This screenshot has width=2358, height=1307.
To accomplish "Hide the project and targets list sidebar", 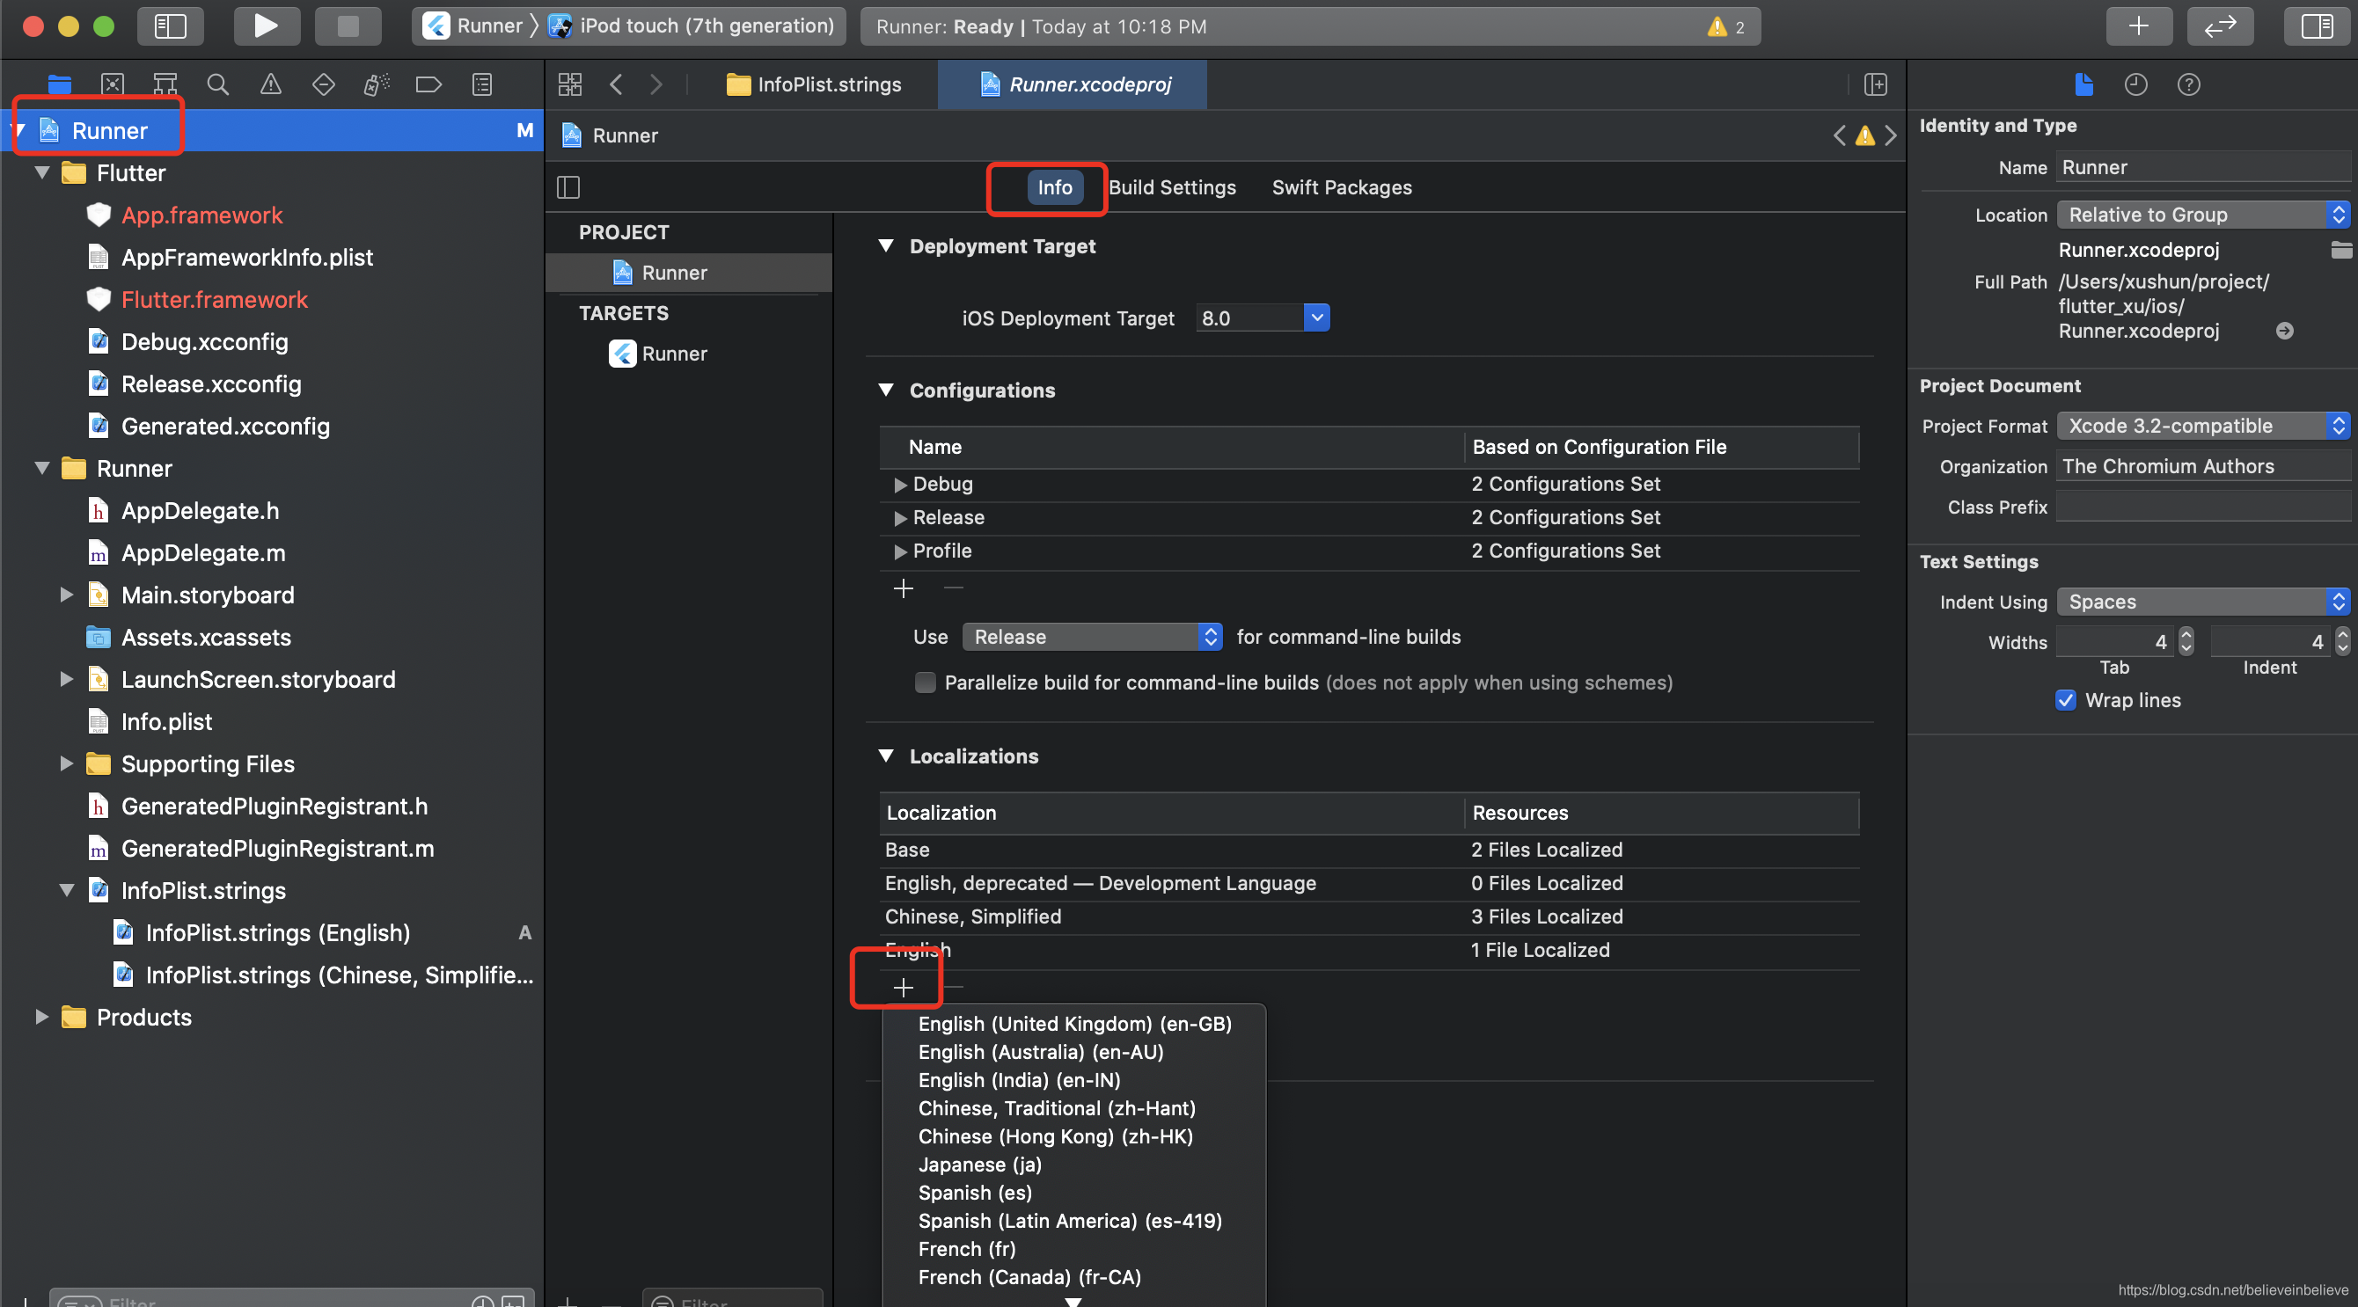I will click(x=568, y=187).
